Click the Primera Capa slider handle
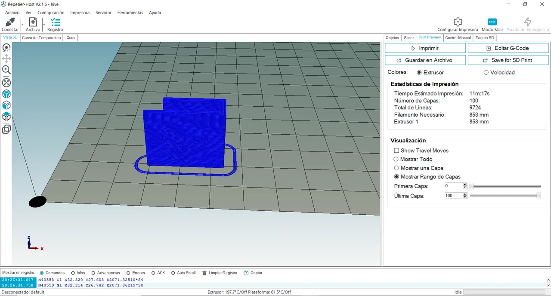The width and height of the screenshot is (551, 296). 472,186
